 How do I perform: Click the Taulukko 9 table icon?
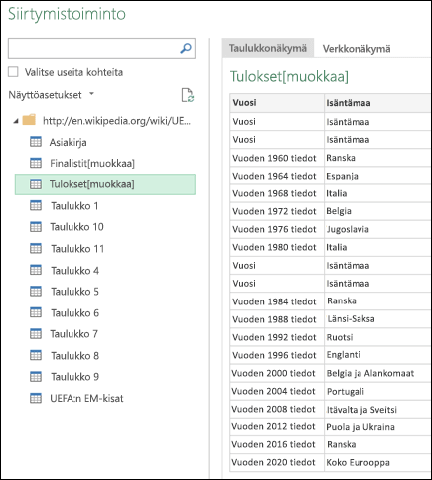(x=36, y=377)
